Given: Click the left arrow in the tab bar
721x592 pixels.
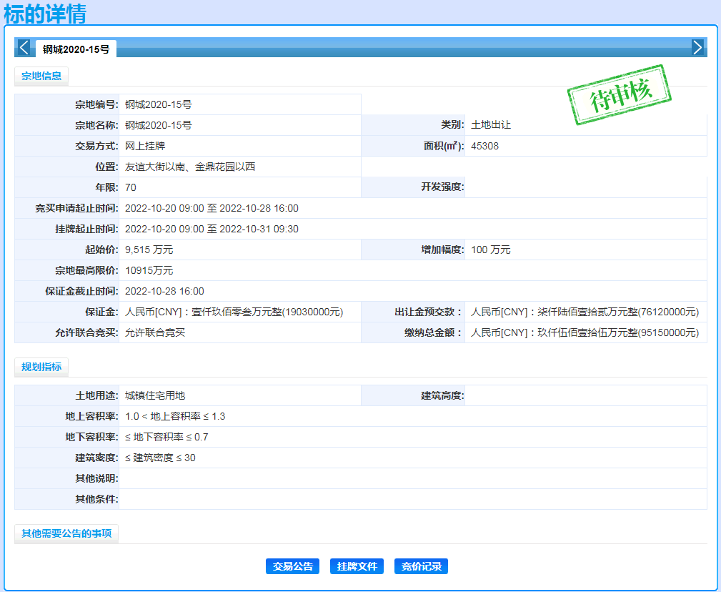Looking at the screenshot, I should click(24, 47).
